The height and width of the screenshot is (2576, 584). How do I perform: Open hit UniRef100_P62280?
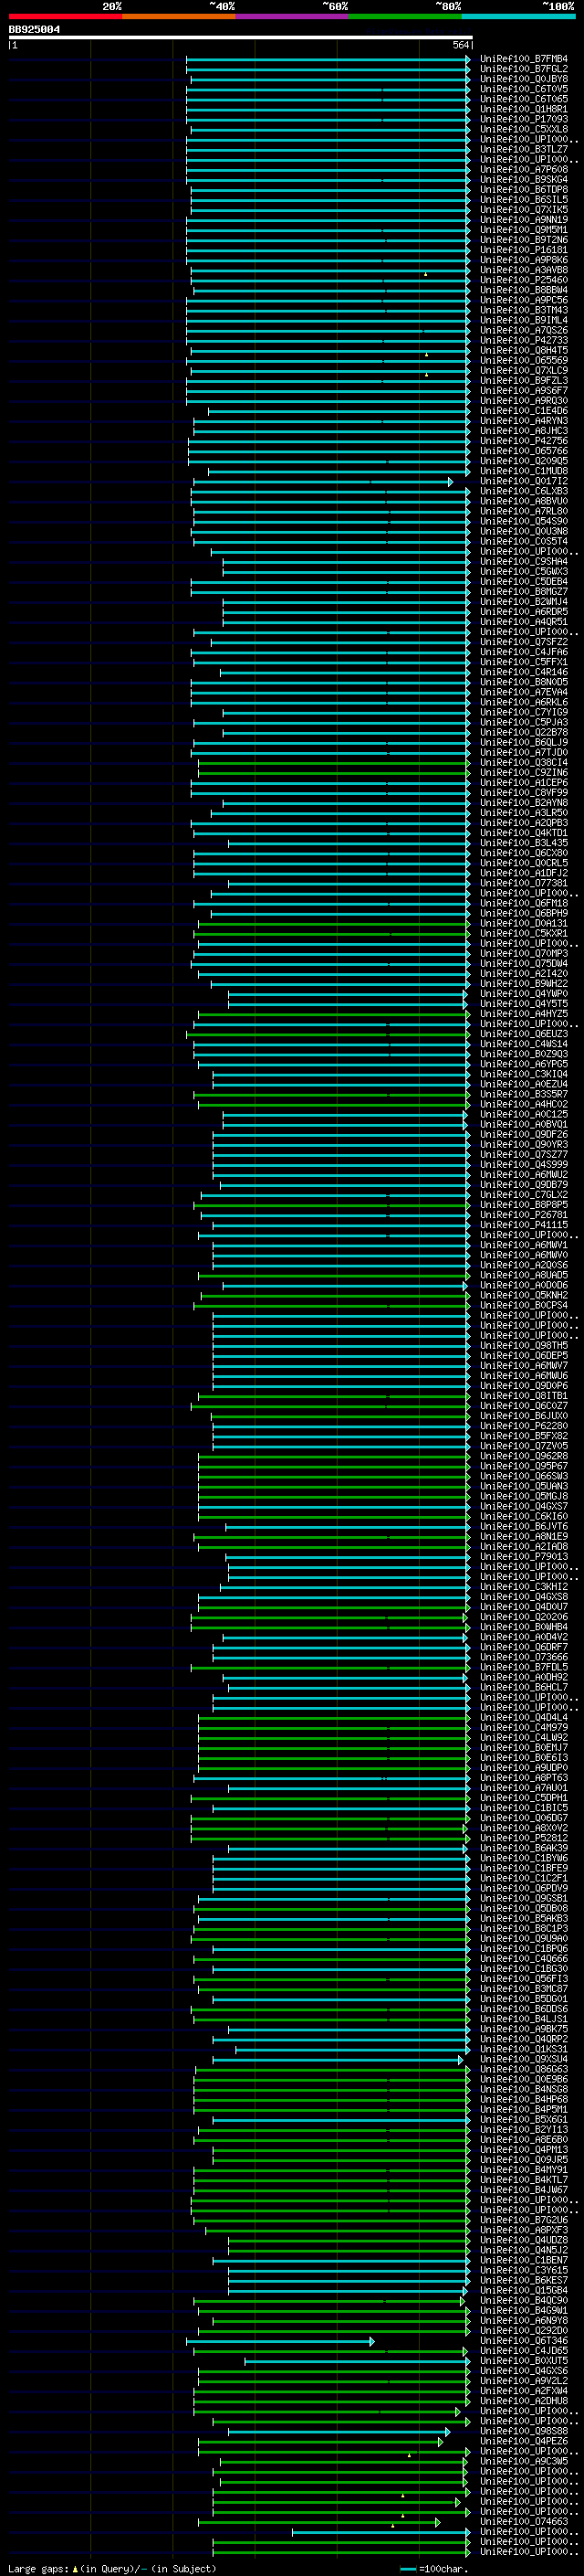[x=524, y=1426]
